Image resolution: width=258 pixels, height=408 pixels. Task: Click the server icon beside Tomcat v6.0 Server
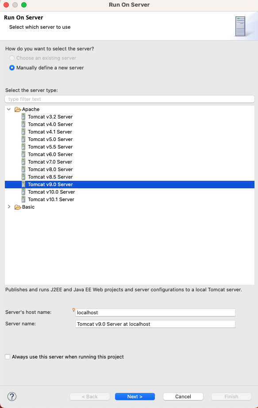(x=23, y=155)
